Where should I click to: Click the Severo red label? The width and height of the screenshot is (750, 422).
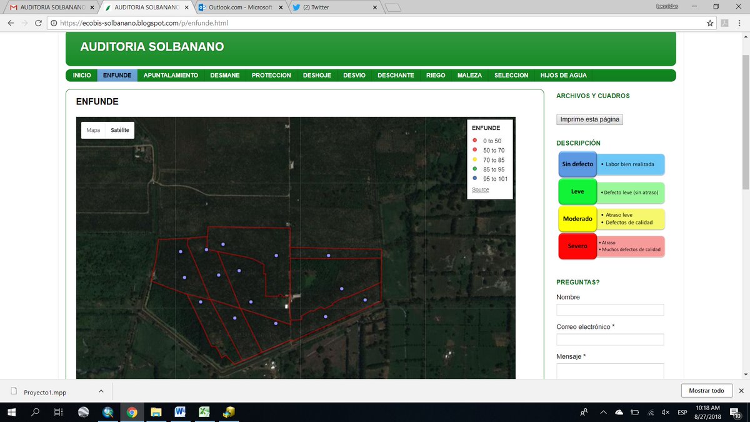(x=577, y=246)
